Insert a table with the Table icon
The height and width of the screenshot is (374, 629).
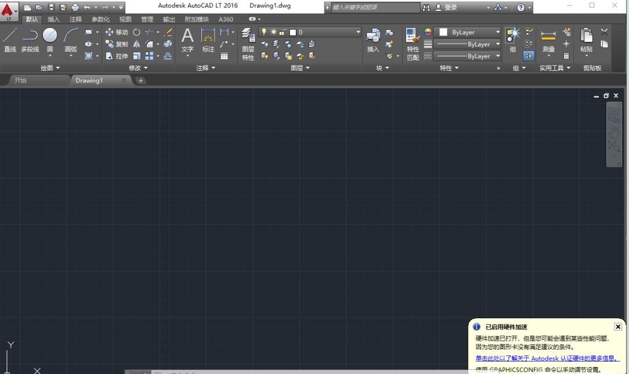224,56
